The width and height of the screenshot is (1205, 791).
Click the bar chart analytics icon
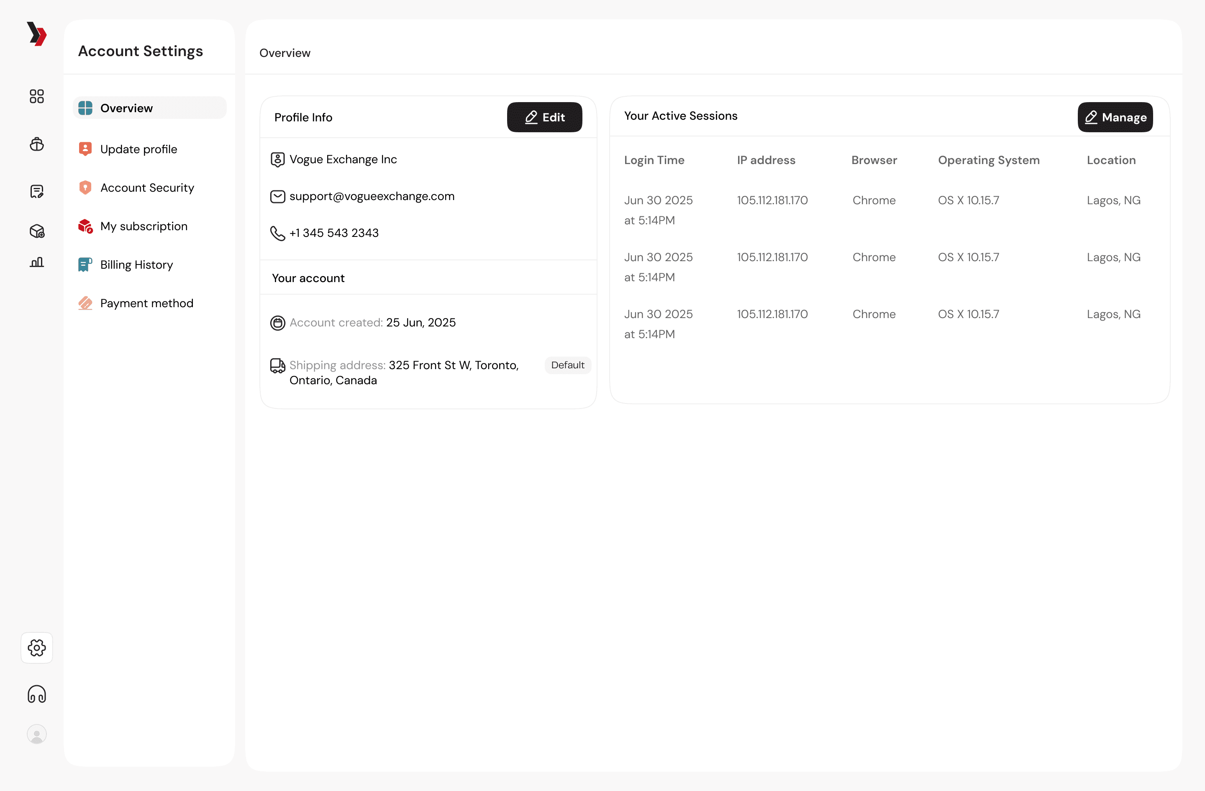tap(36, 262)
